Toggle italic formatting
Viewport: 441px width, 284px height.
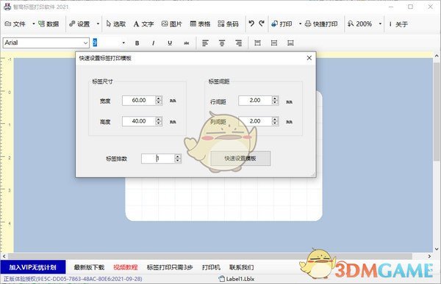[154, 43]
